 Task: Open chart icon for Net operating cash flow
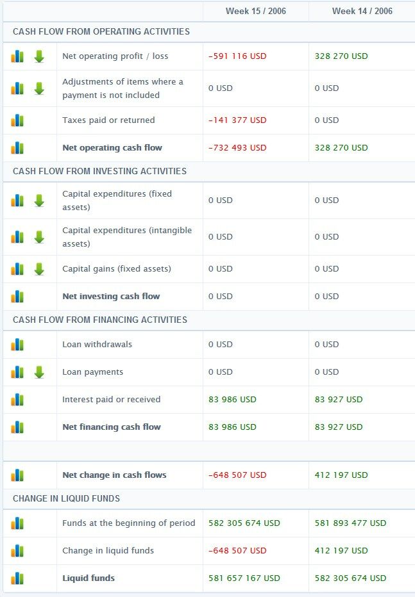(x=17, y=148)
